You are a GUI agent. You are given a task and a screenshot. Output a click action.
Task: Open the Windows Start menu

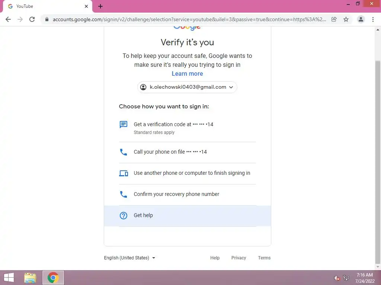[9, 278]
